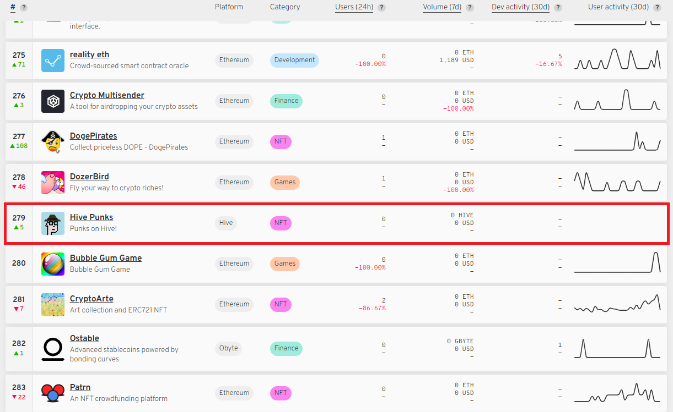The image size is (673, 412).
Task: Click the Ethereum tag on Crypto Multisender row
Action: tap(234, 101)
